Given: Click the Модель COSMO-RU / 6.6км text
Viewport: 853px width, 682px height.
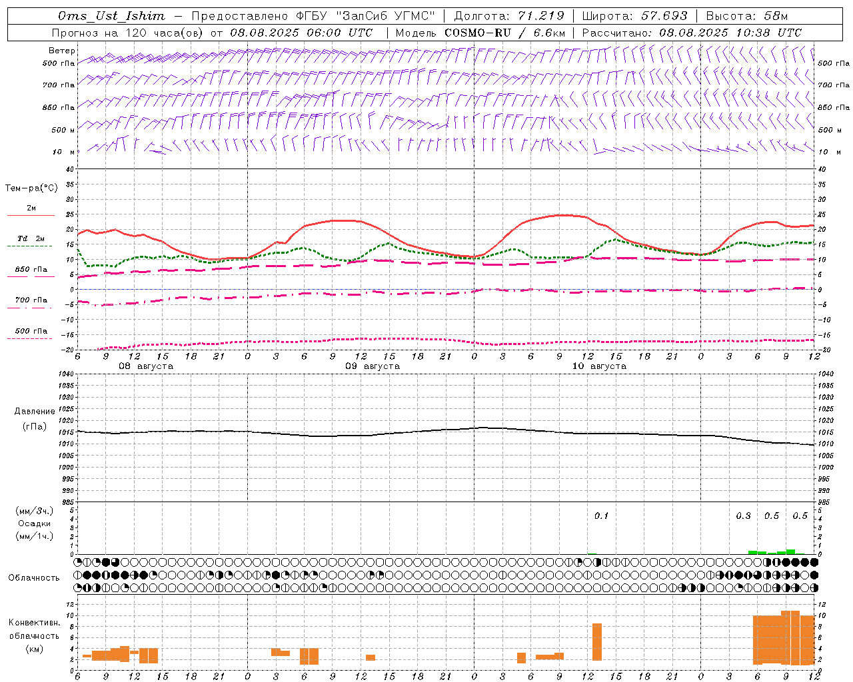Looking at the screenshot, I should (480, 33).
